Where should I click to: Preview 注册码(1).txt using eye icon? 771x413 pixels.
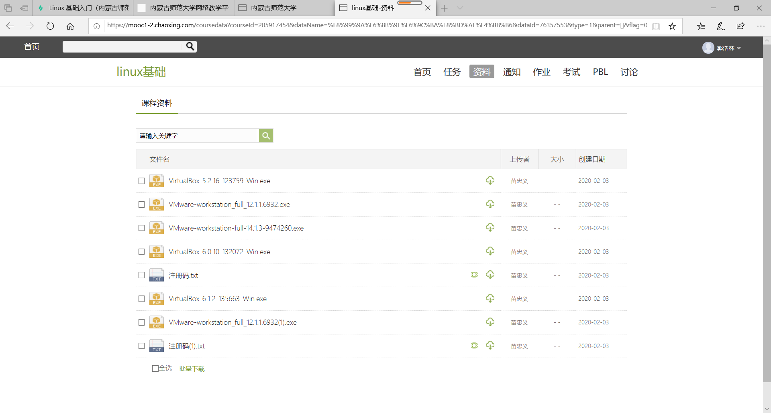click(474, 345)
